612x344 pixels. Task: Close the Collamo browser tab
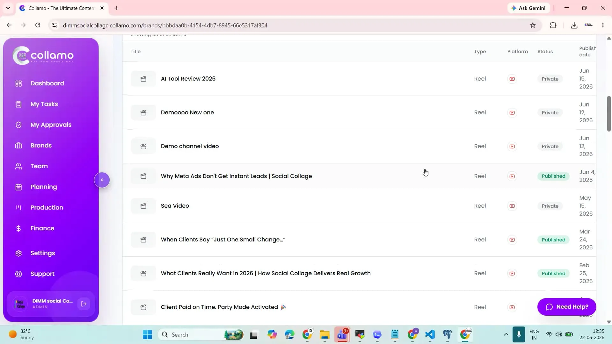[102, 8]
